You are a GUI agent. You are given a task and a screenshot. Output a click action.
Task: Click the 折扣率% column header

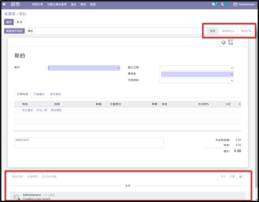204,104
